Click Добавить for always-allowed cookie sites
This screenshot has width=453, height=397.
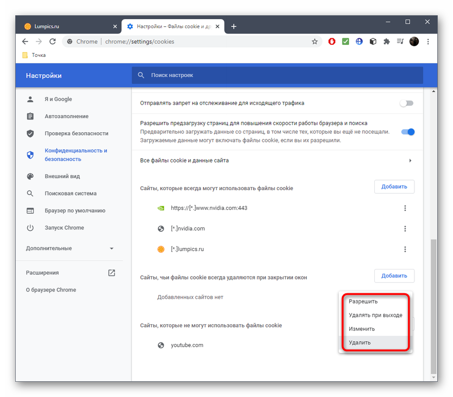tap(394, 187)
